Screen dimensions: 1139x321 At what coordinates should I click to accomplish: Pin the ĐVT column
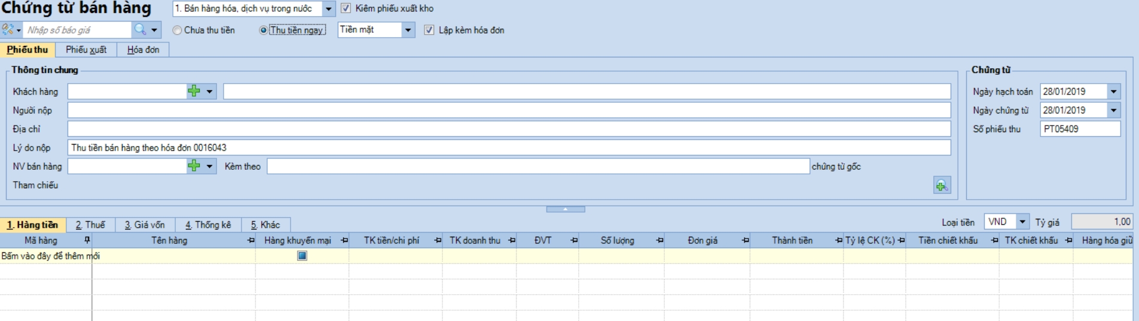pos(574,240)
